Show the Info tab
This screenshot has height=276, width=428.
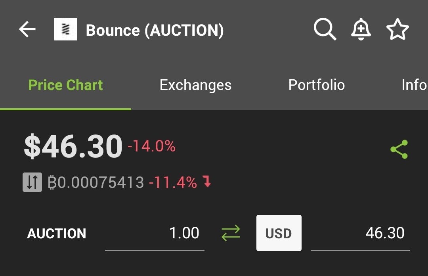point(415,85)
